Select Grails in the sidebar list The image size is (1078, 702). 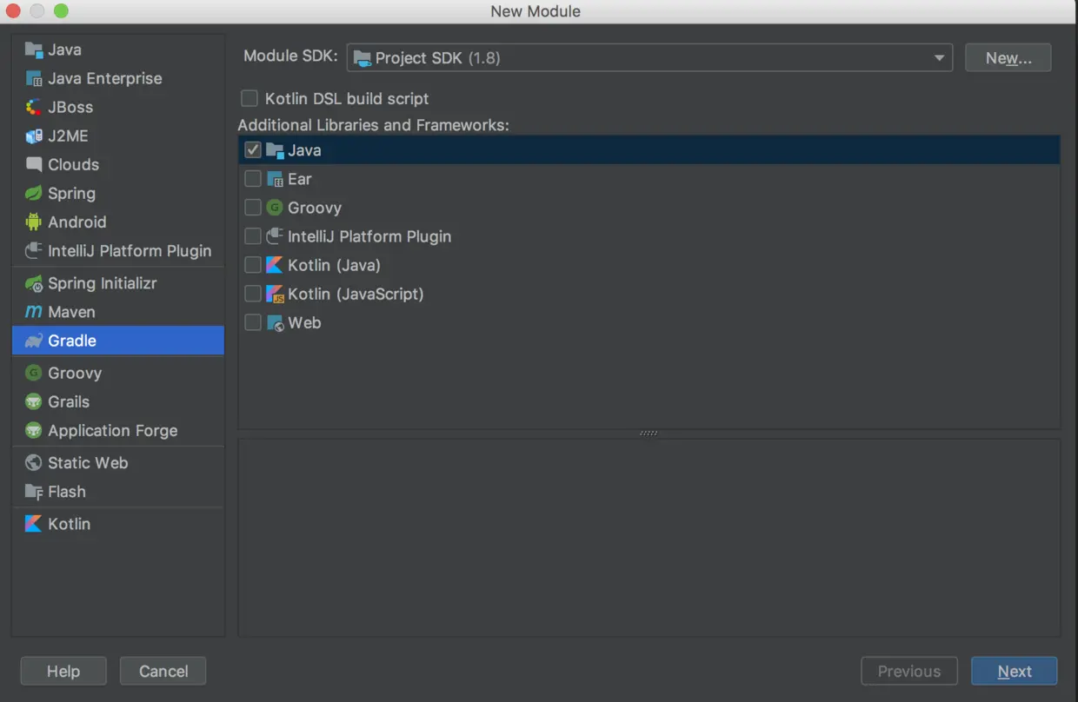[x=117, y=401]
